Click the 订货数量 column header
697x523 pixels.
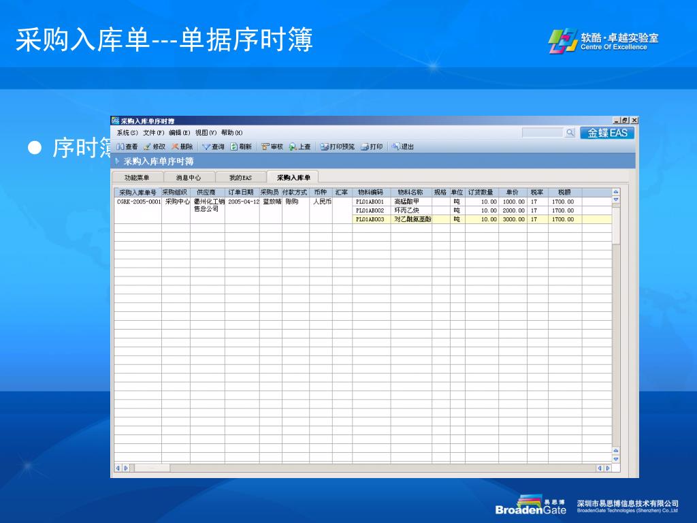click(481, 192)
